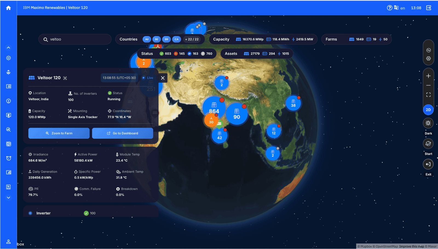Zoom in with the plus map control
The height and width of the screenshot is (249, 438).
pyautogui.click(x=429, y=76)
